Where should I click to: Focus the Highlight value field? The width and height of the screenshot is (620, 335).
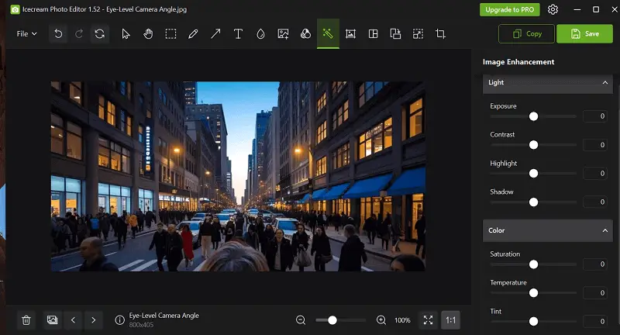(594, 173)
